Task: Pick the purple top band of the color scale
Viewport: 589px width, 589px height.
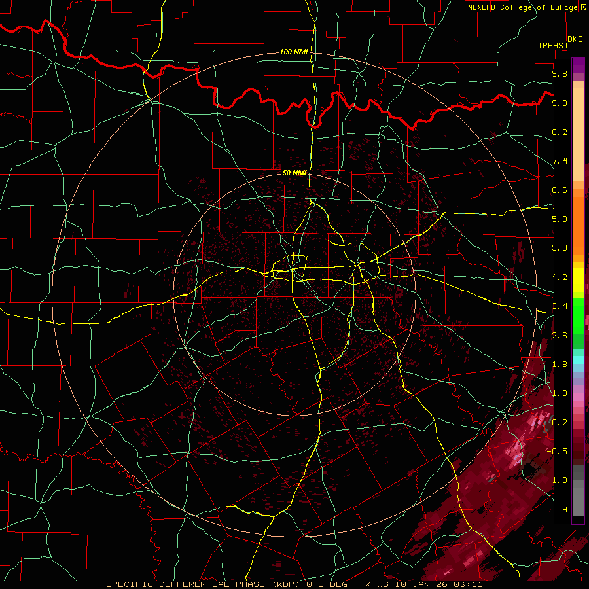Action: pos(578,65)
